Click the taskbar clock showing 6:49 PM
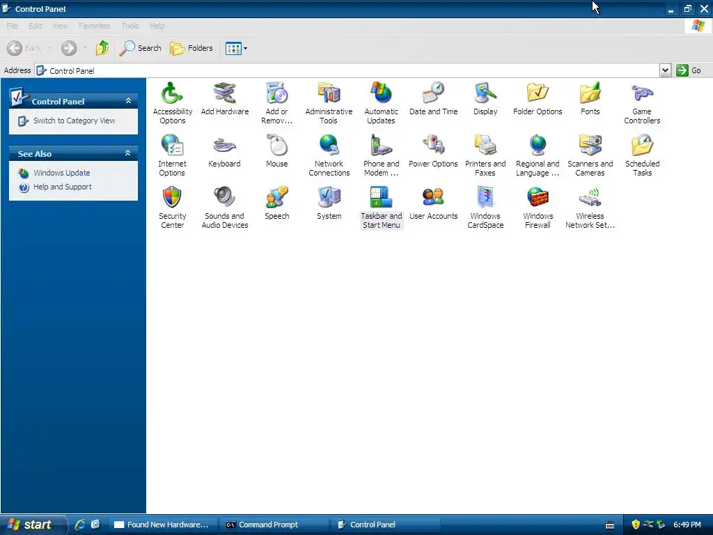This screenshot has width=713, height=535. point(687,525)
